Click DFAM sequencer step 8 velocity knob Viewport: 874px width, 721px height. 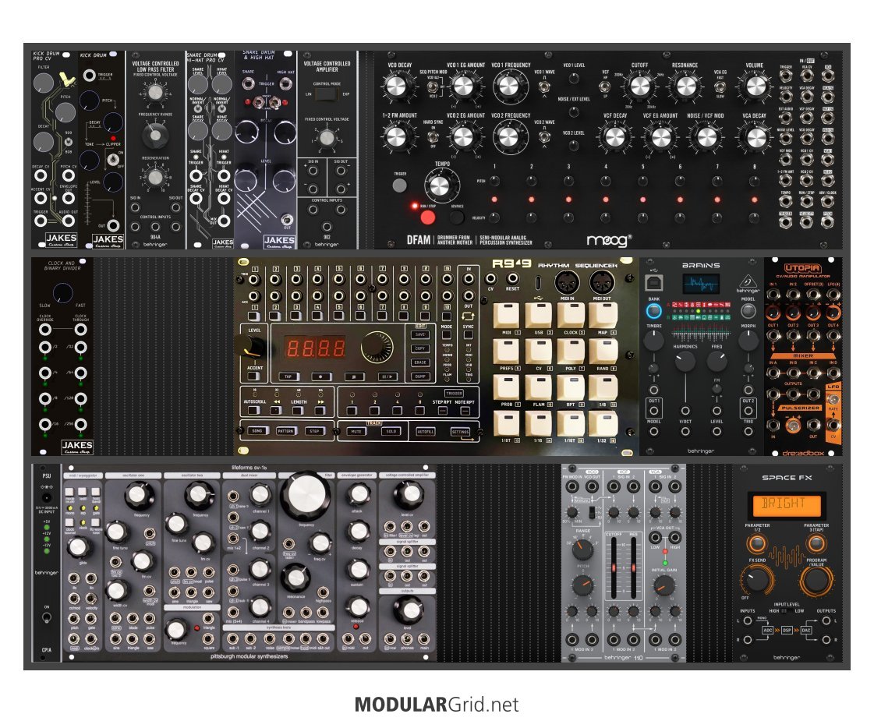754,218
